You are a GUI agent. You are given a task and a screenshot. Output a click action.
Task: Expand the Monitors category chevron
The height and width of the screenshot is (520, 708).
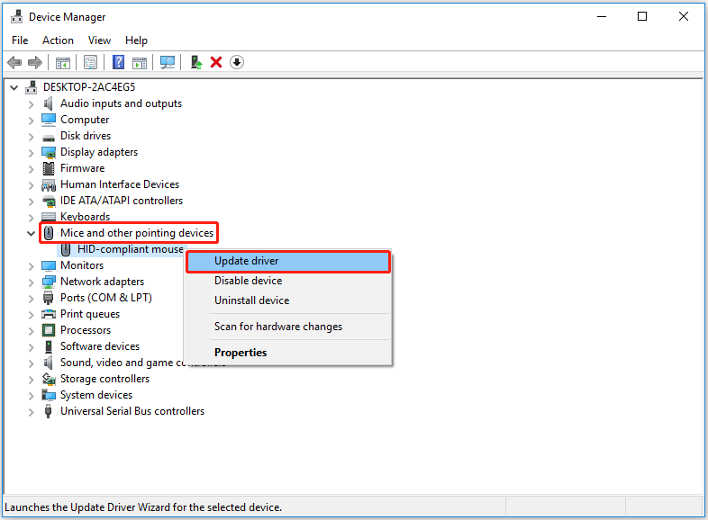31,266
